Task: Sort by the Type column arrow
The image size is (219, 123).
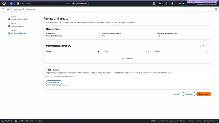Action: point(149,51)
